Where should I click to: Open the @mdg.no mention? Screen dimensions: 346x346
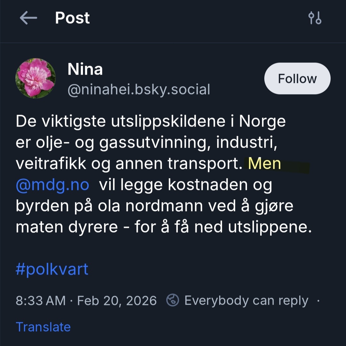click(x=52, y=185)
